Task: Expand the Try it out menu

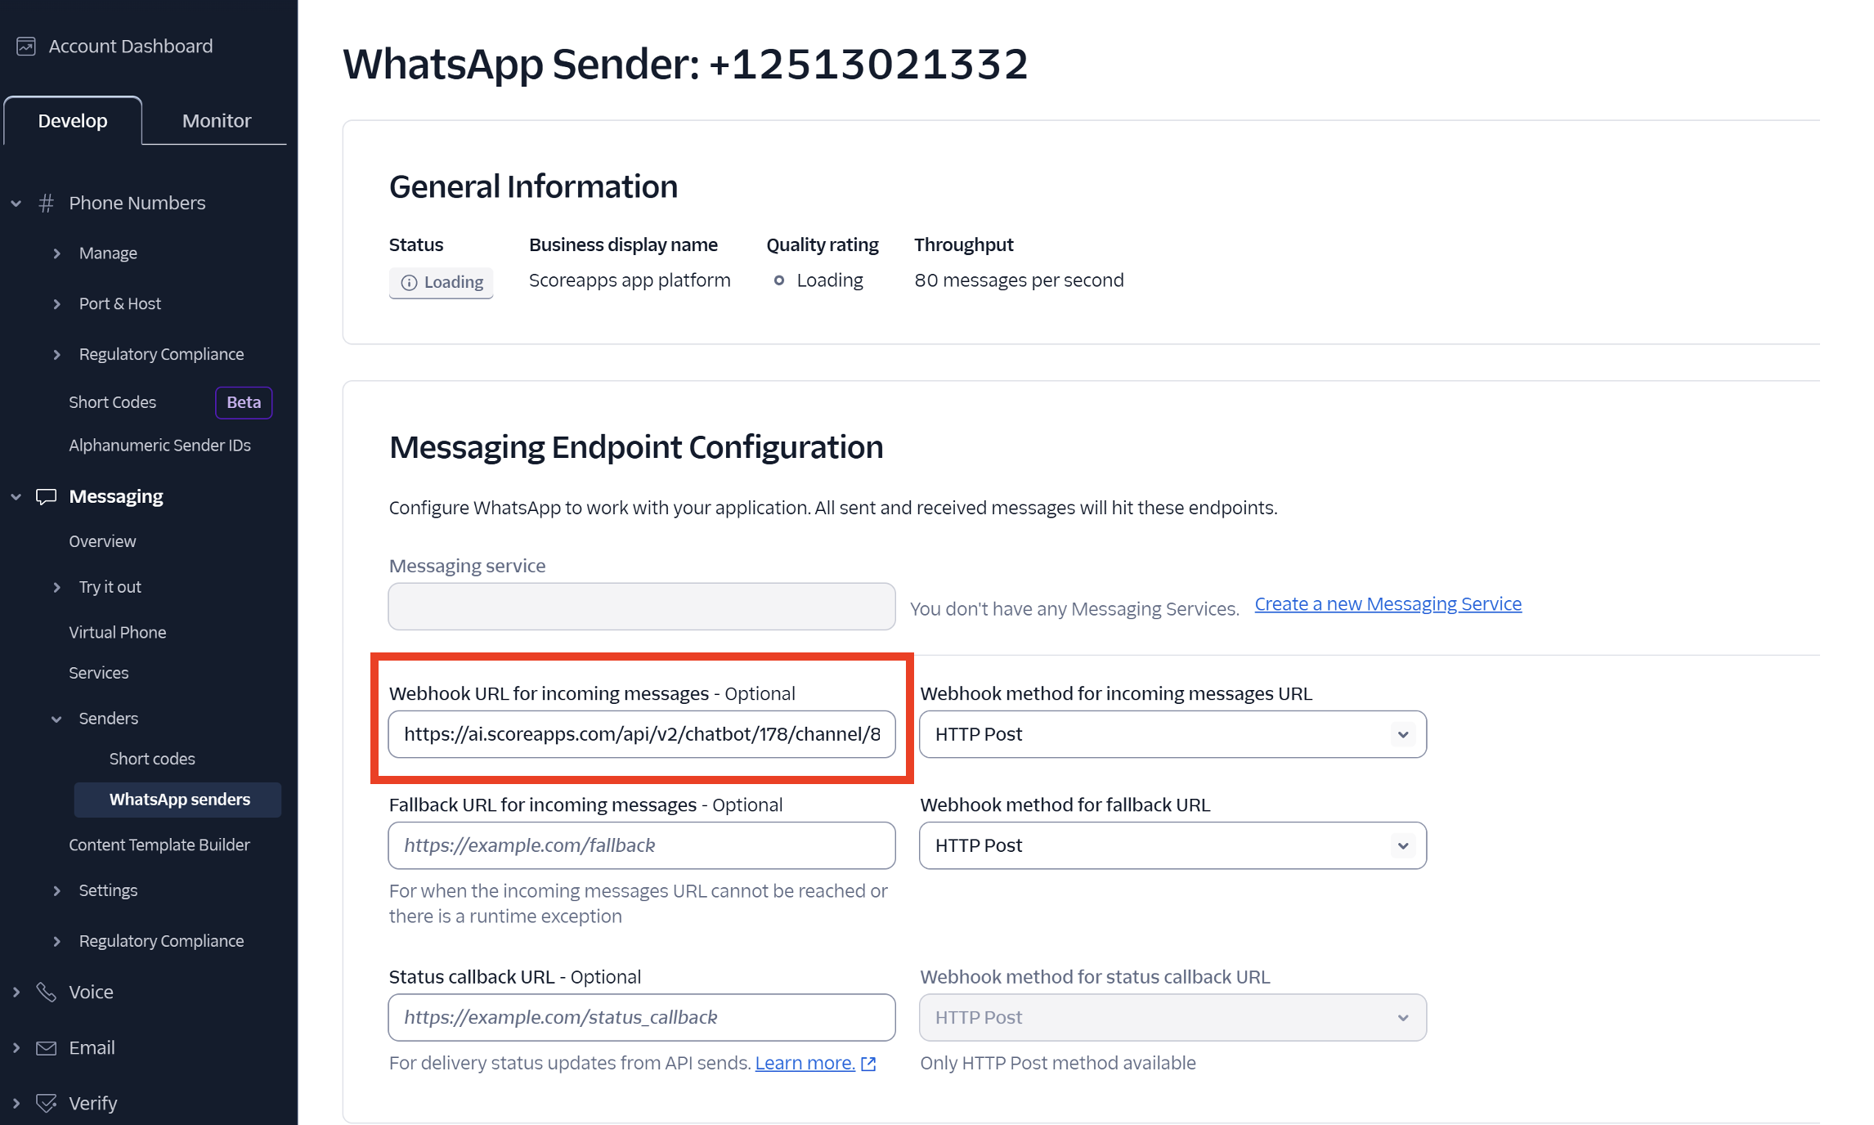Action: (x=57, y=587)
